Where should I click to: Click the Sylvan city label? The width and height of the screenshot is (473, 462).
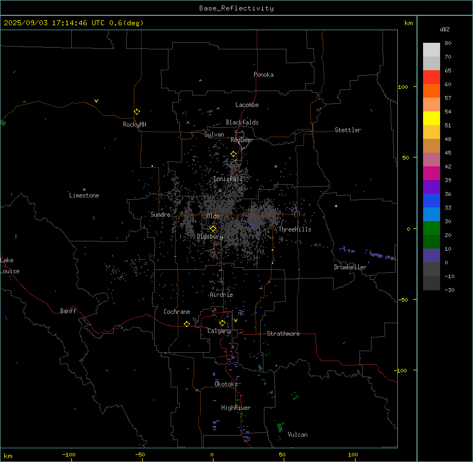(214, 134)
